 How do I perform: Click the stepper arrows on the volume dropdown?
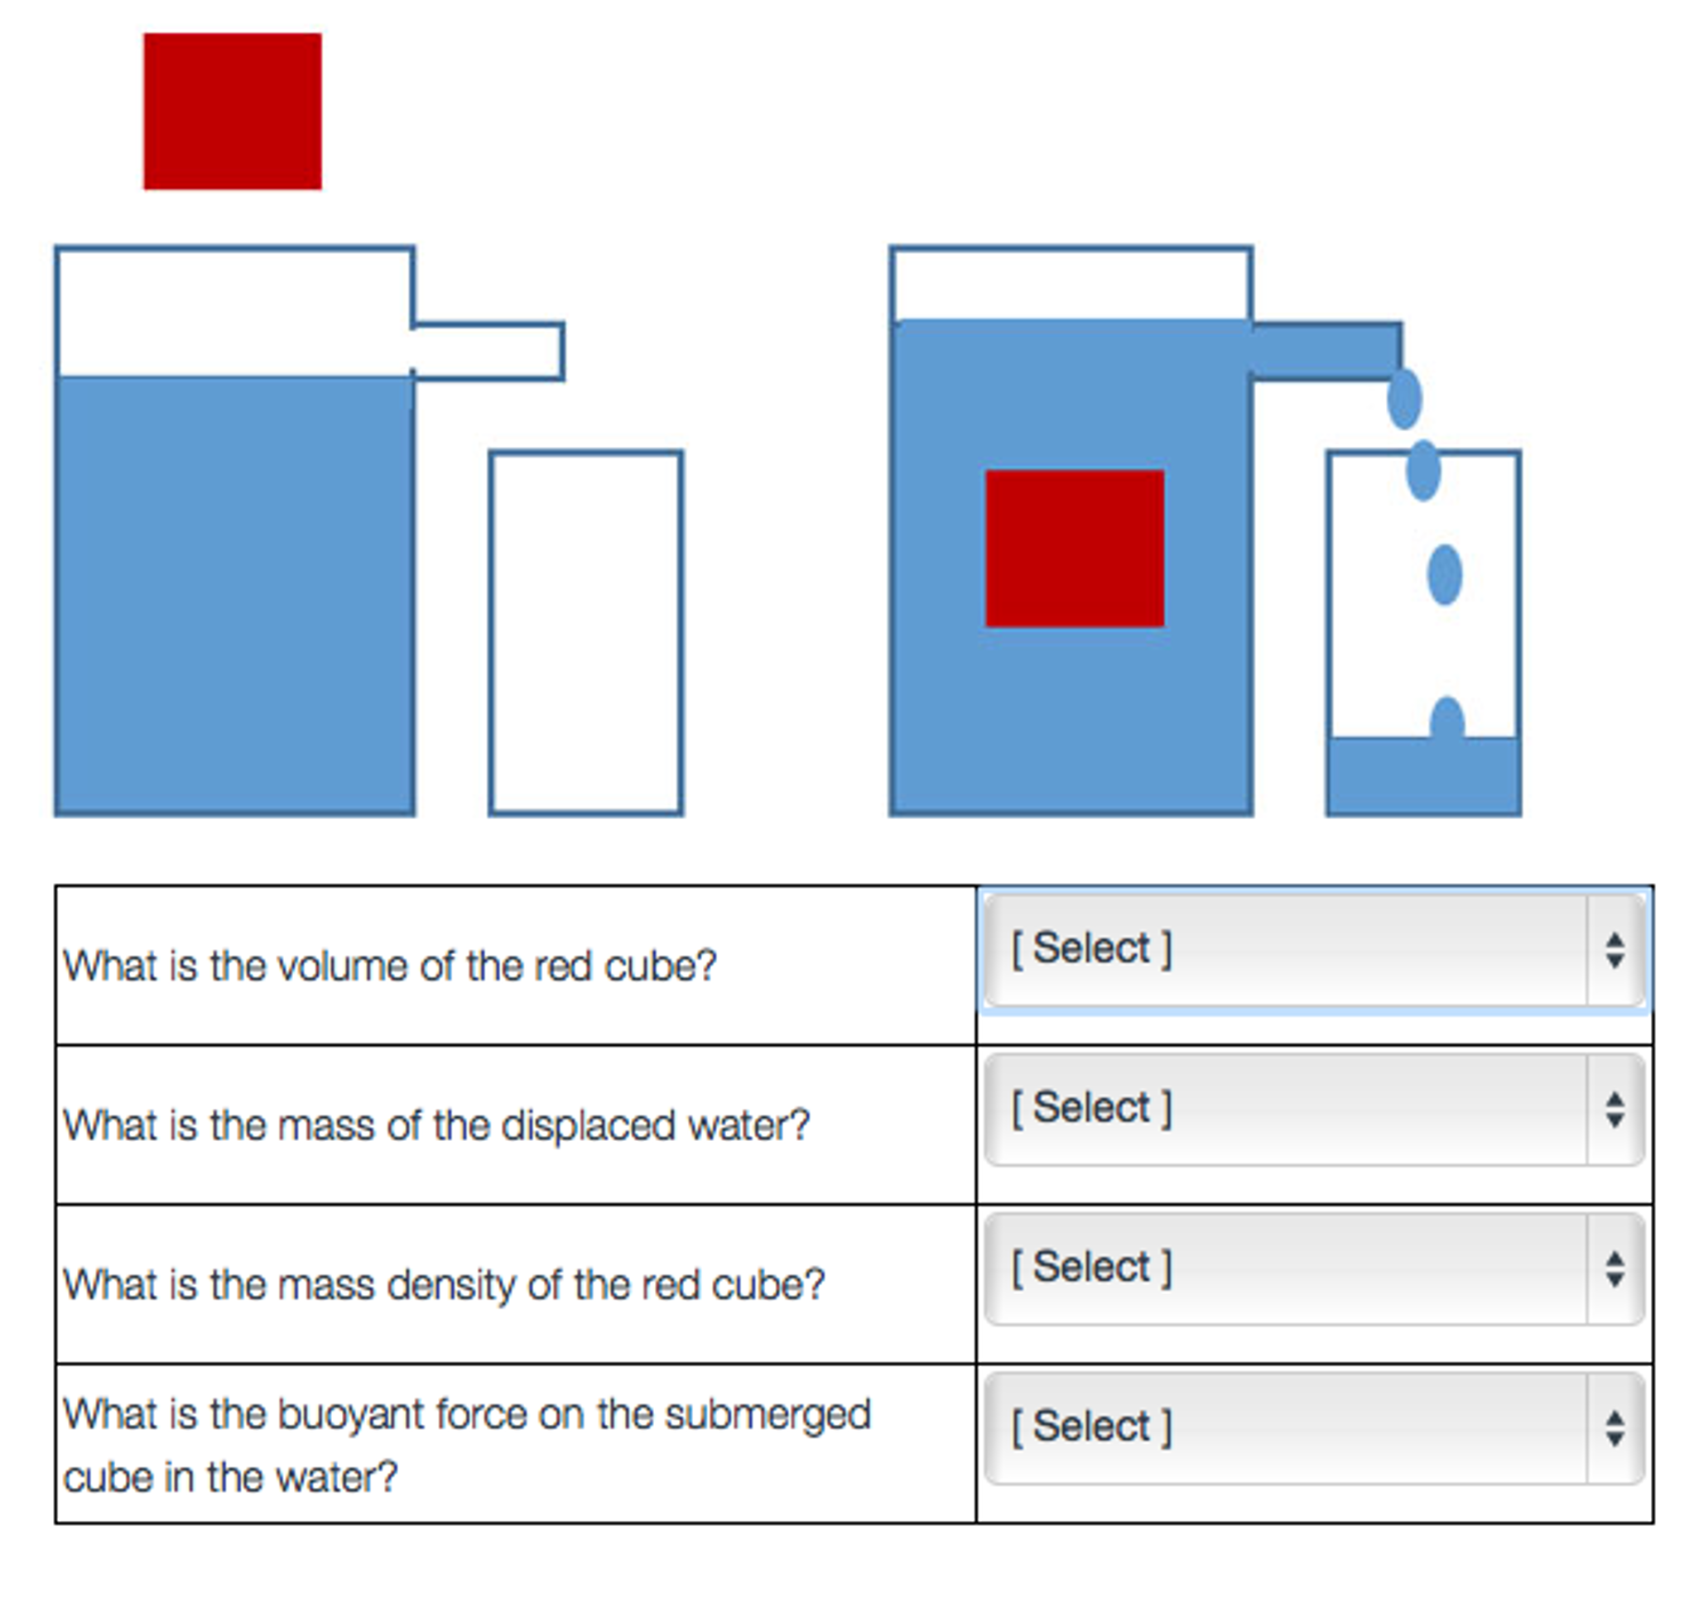point(1615,950)
